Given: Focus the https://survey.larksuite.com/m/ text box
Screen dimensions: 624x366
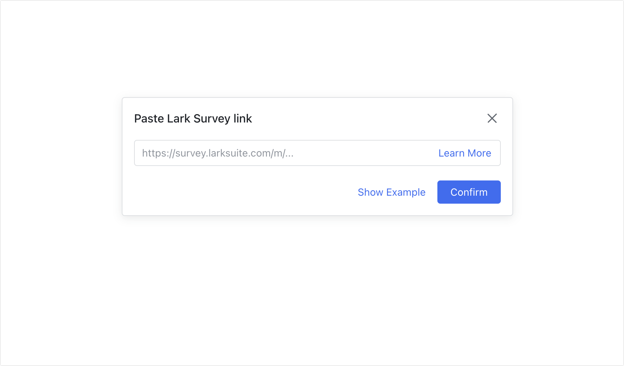Looking at the screenshot, I should (254, 153).
